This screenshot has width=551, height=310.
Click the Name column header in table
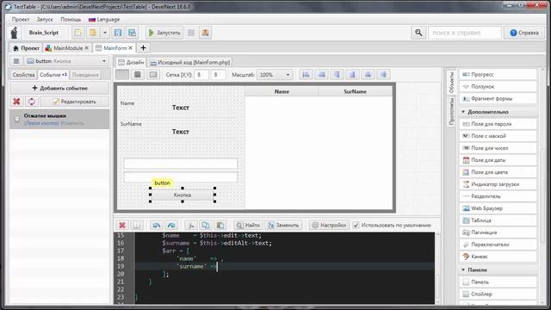coord(282,91)
